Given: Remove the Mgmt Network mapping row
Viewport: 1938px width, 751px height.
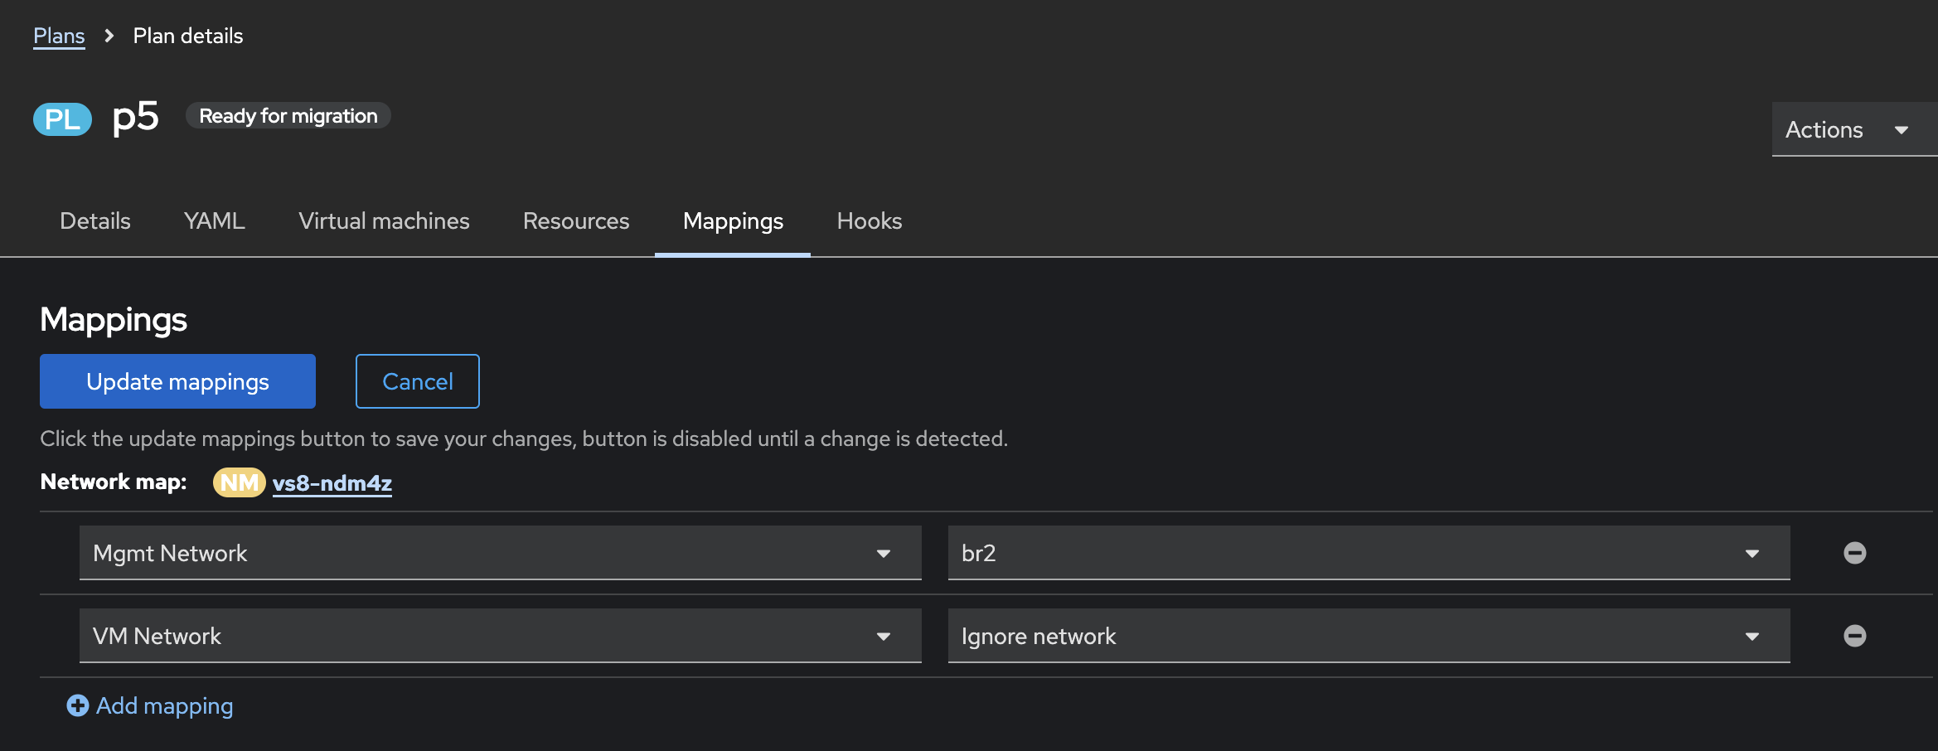Looking at the screenshot, I should [x=1854, y=553].
